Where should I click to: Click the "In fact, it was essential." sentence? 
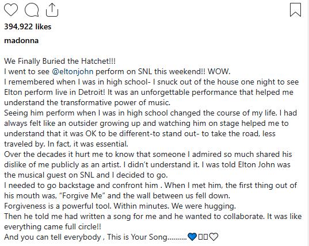[x=88, y=144]
